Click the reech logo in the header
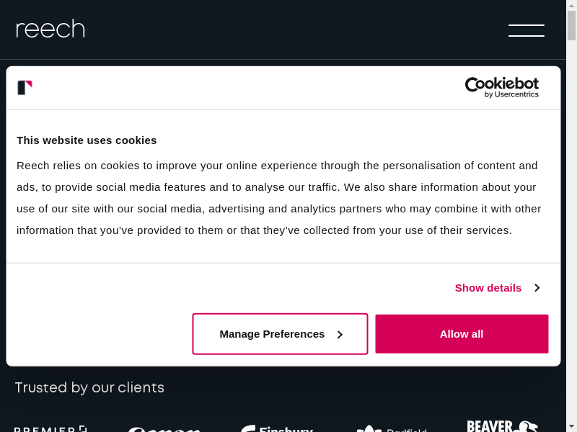 [50, 30]
